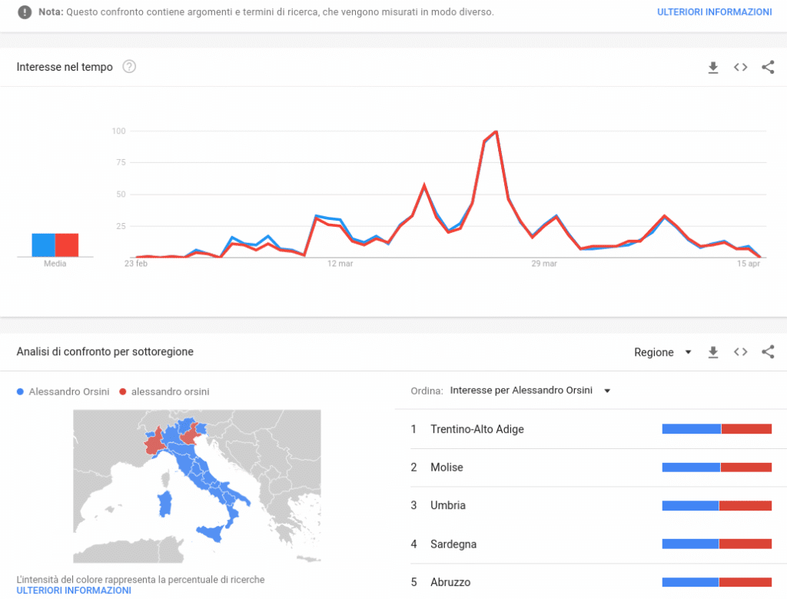787x599 pixels.
Task: Select the Molise region row
Action: (447, 468)
